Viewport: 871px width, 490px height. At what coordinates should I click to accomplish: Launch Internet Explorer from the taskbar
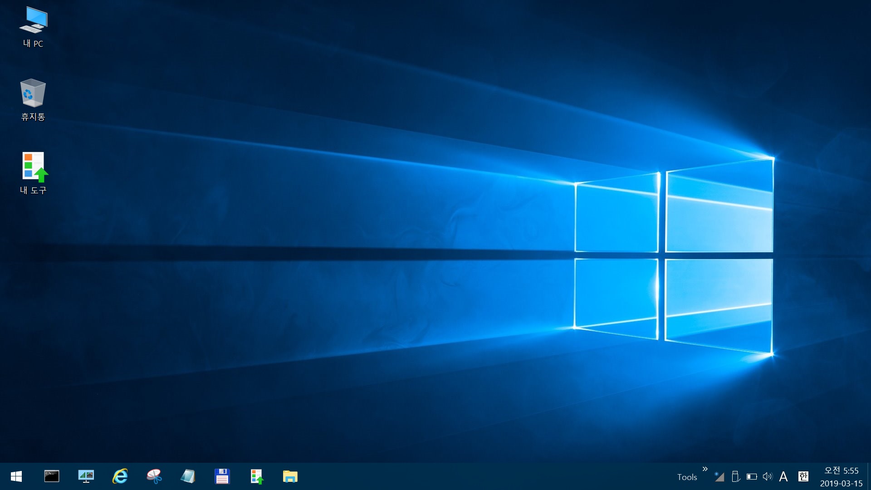click(x=120, y=476)
